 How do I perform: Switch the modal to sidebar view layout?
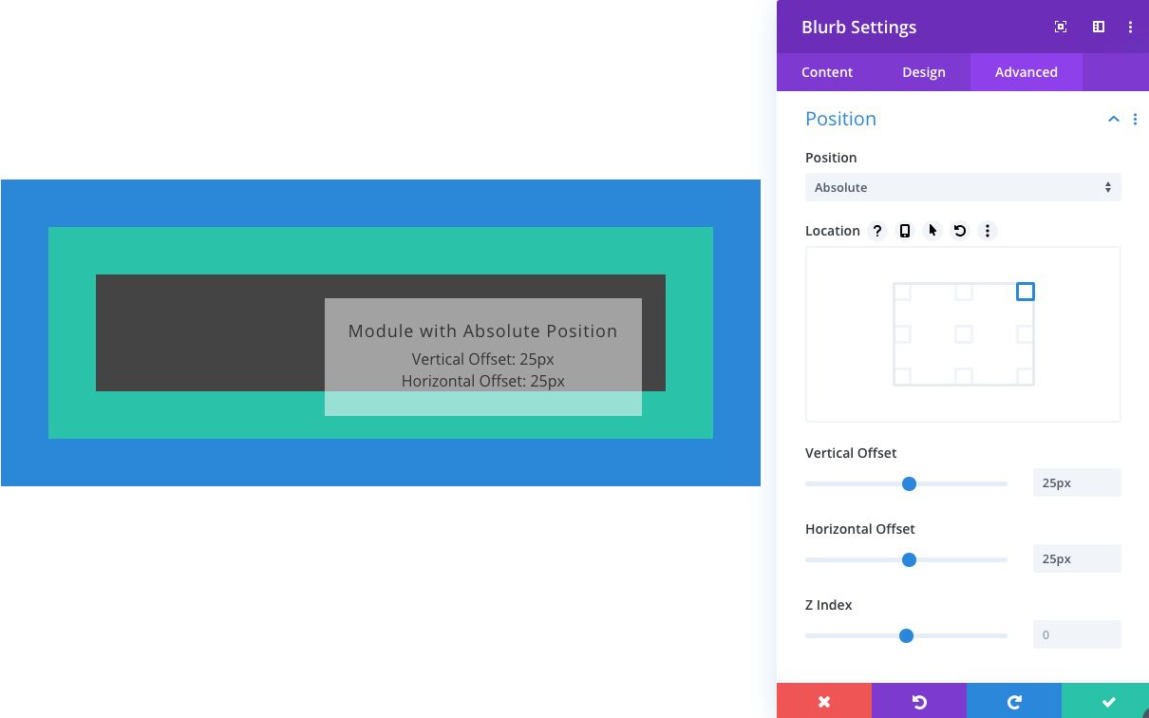pos(1098,27)
